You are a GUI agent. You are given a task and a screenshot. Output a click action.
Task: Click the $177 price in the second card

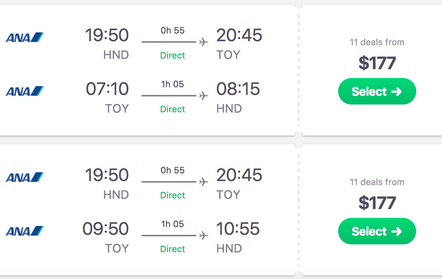(x=377, y=203)
